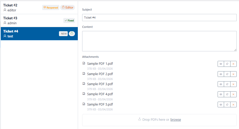Pin the Sample PDF 4.pdf file
The width and height of the screenshot is (239, 129).
point(227,94)
